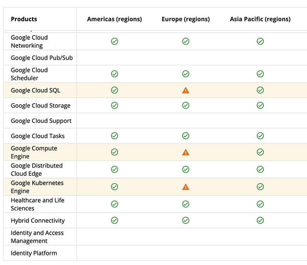Click Americas checkmark for Google Kubernetes Engine
Viewport: 307px width, 265px height.
click(115, 187)
